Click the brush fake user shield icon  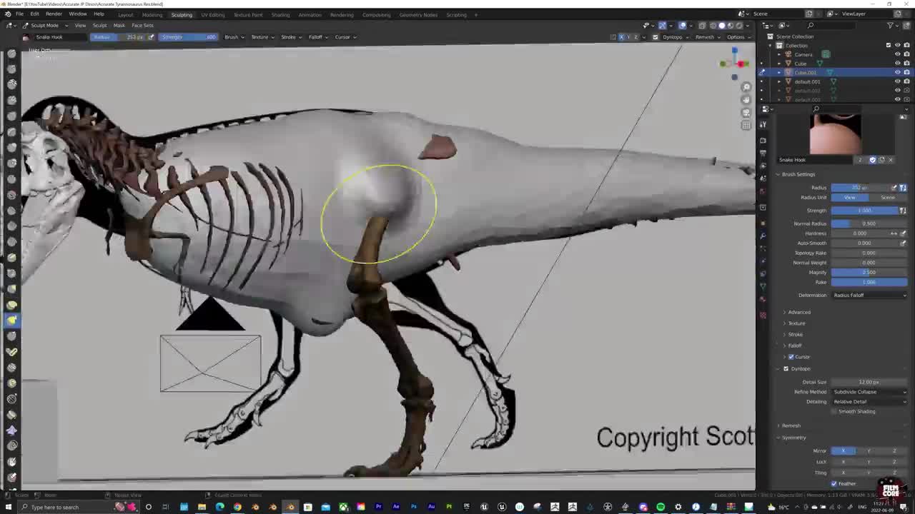[x=873, y=160]
